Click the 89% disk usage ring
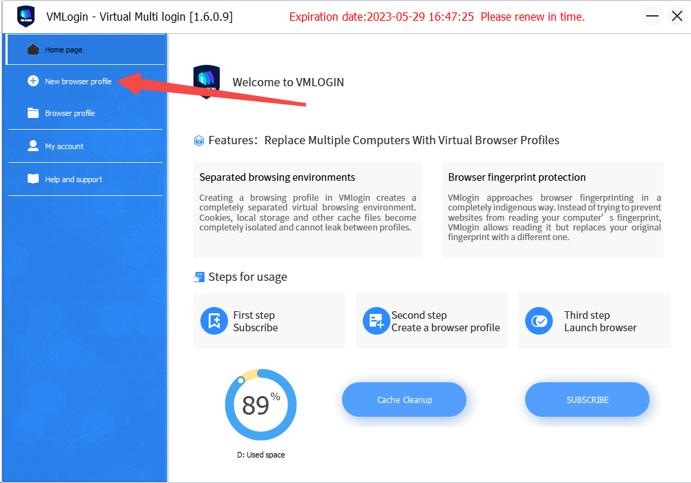 click(261, 405)
